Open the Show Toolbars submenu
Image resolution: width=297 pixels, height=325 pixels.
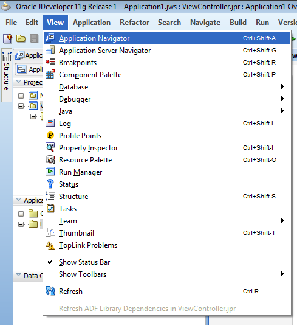coord(167,274)
